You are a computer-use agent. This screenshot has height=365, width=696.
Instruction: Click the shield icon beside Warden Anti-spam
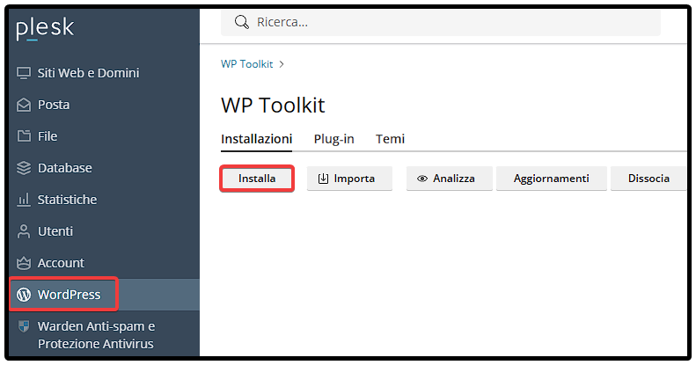point(24,326)
